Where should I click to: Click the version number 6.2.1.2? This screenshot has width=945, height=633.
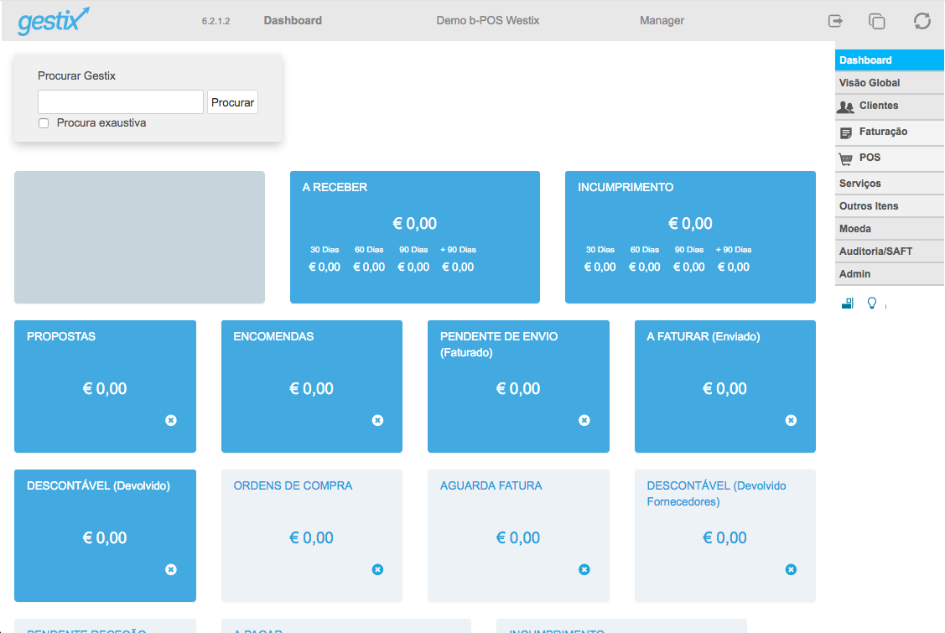point(215,21)
